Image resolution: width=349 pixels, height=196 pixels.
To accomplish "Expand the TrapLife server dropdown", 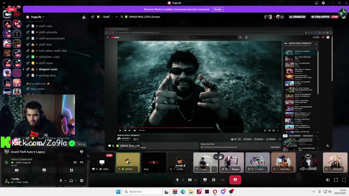I will coord(37,17).
